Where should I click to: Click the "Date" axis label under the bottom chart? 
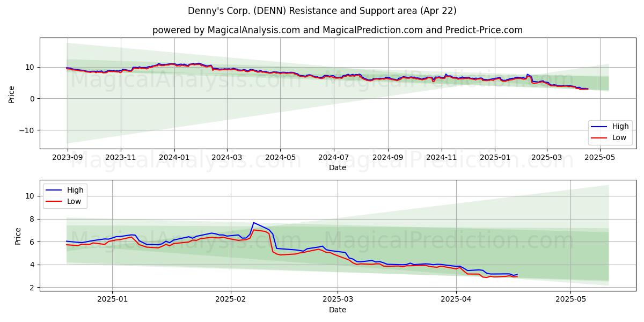coord(338,310)
